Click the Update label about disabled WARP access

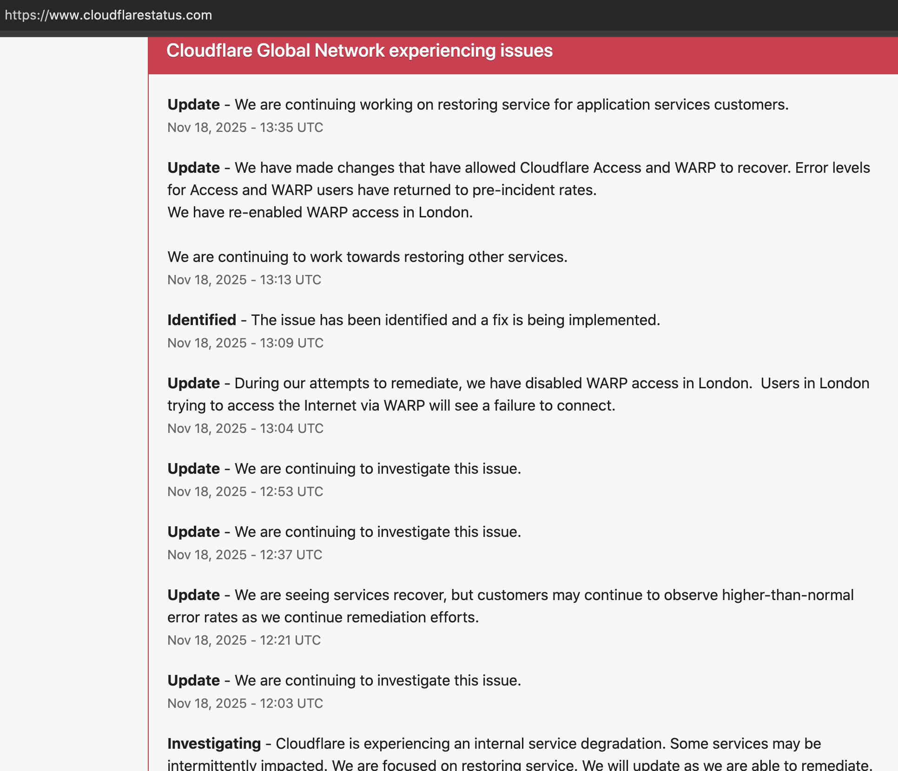pyautogui.click(x=193, y=383)
